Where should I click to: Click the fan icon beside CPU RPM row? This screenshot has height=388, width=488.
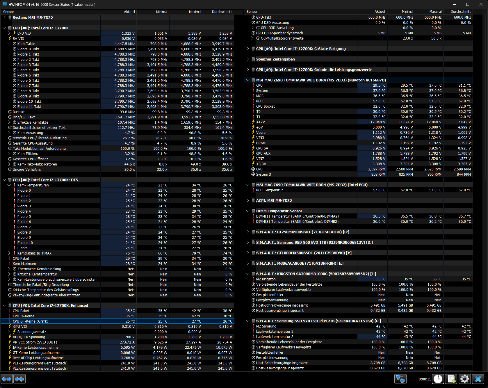pyautogui.click(x=253, y=169)
